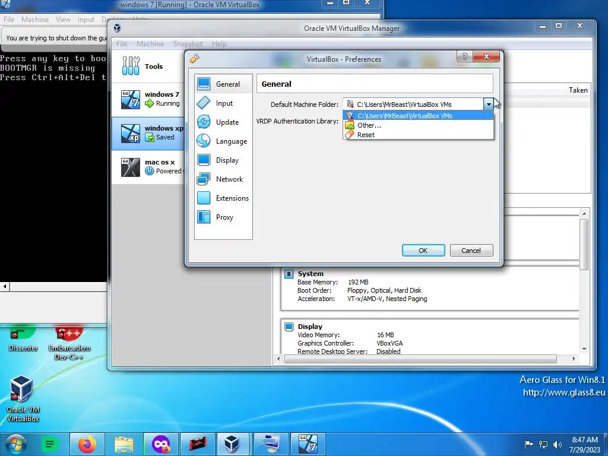Click details panel vertical scrollbar down arrow
This screenshot has height=456, width=608.
click(584, 349)
